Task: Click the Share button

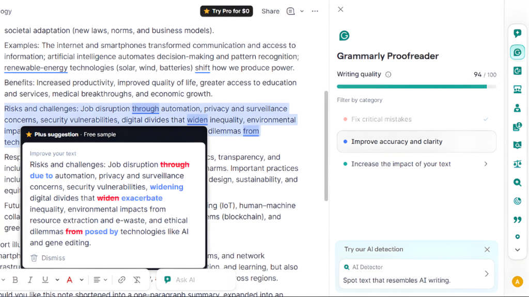Action: point(270,11)
